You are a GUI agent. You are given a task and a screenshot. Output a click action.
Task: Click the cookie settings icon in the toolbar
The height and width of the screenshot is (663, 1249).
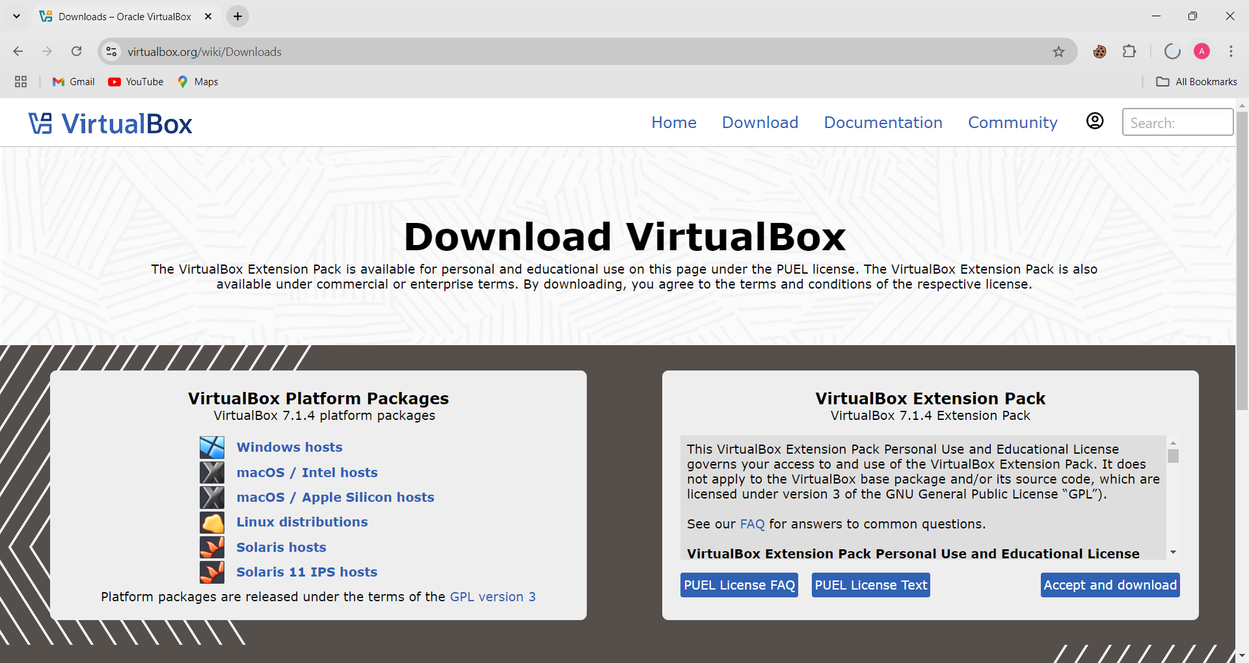(1100, 51)
